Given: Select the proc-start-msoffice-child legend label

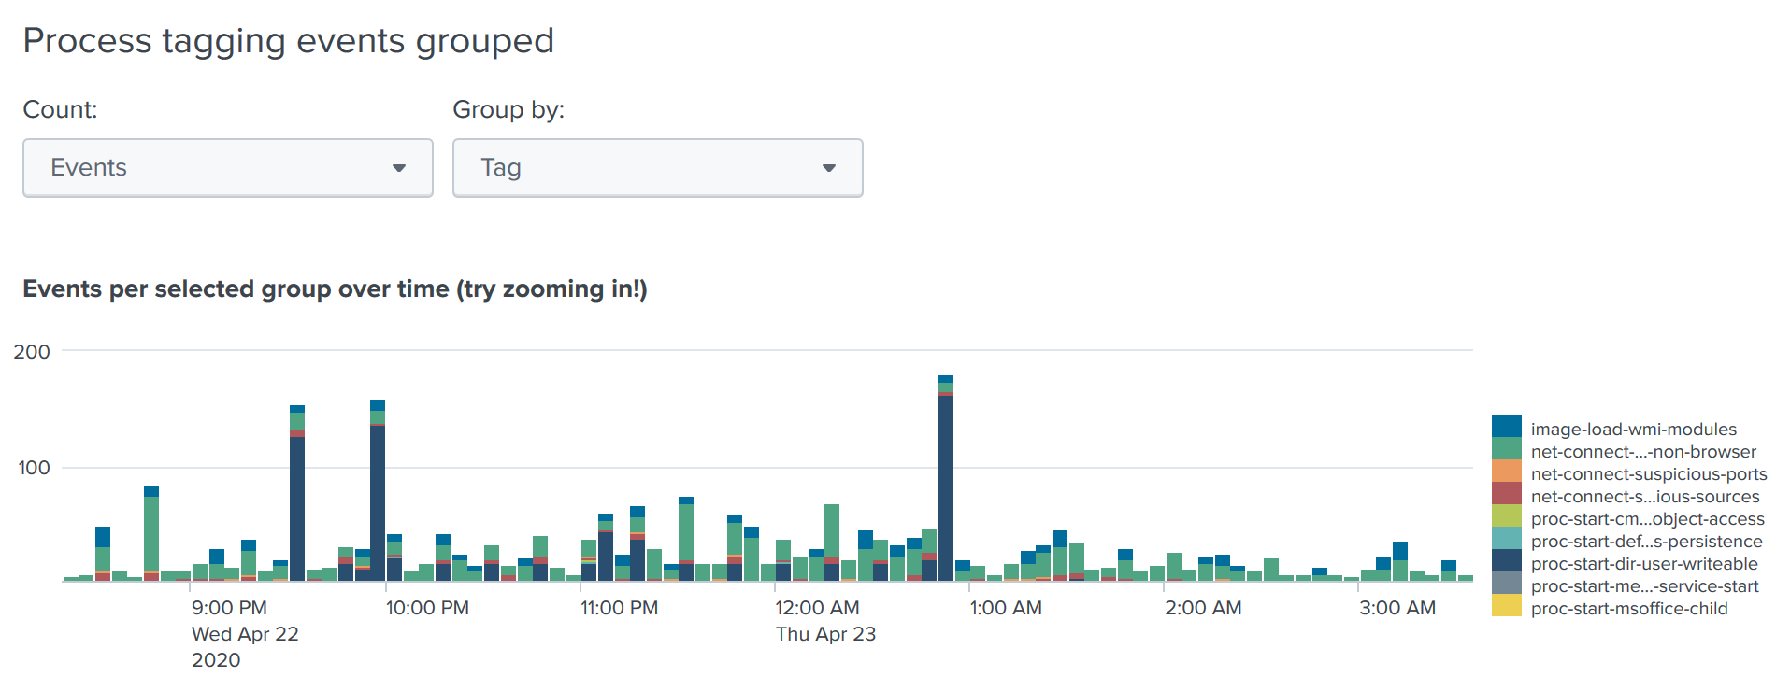Looking at the screenshot, I should pyautogui.click(x=1628, y=609).
